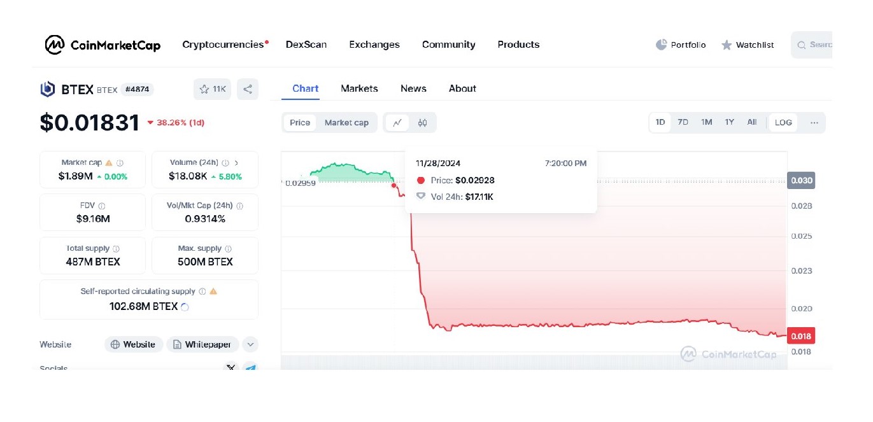The width and height of the screenshot is (873, 422).
Task: Open the BTEX Whitepaper link
Action: (x=203, y=344)
